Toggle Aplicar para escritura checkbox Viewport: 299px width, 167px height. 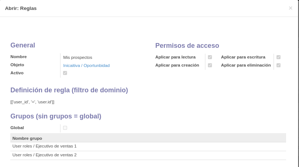pyautogui.click(x=278, y=57)
